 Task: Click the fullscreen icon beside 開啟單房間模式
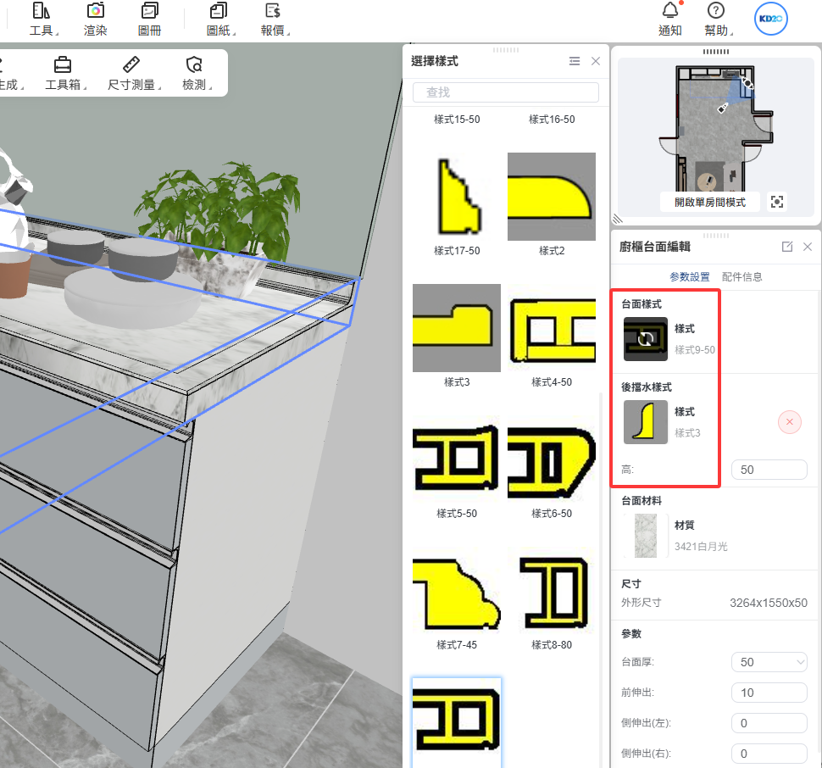click(x=777, y=202)
